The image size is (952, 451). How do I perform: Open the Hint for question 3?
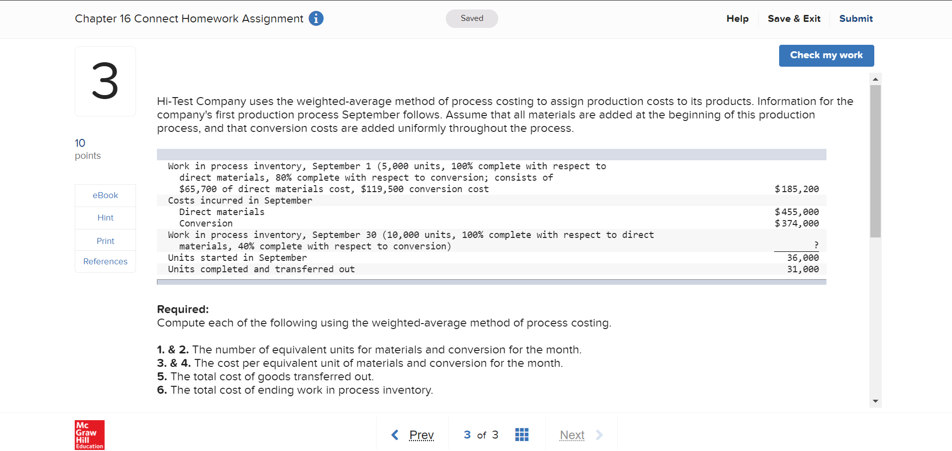pos(105,218)
